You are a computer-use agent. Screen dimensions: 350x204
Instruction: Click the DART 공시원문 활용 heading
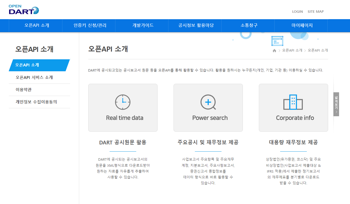click(x=123, y=142)
